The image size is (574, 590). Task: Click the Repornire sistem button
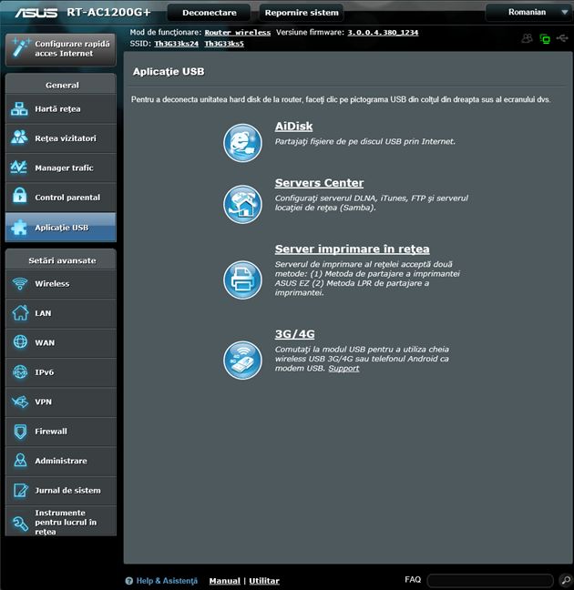tap(301, 13)
